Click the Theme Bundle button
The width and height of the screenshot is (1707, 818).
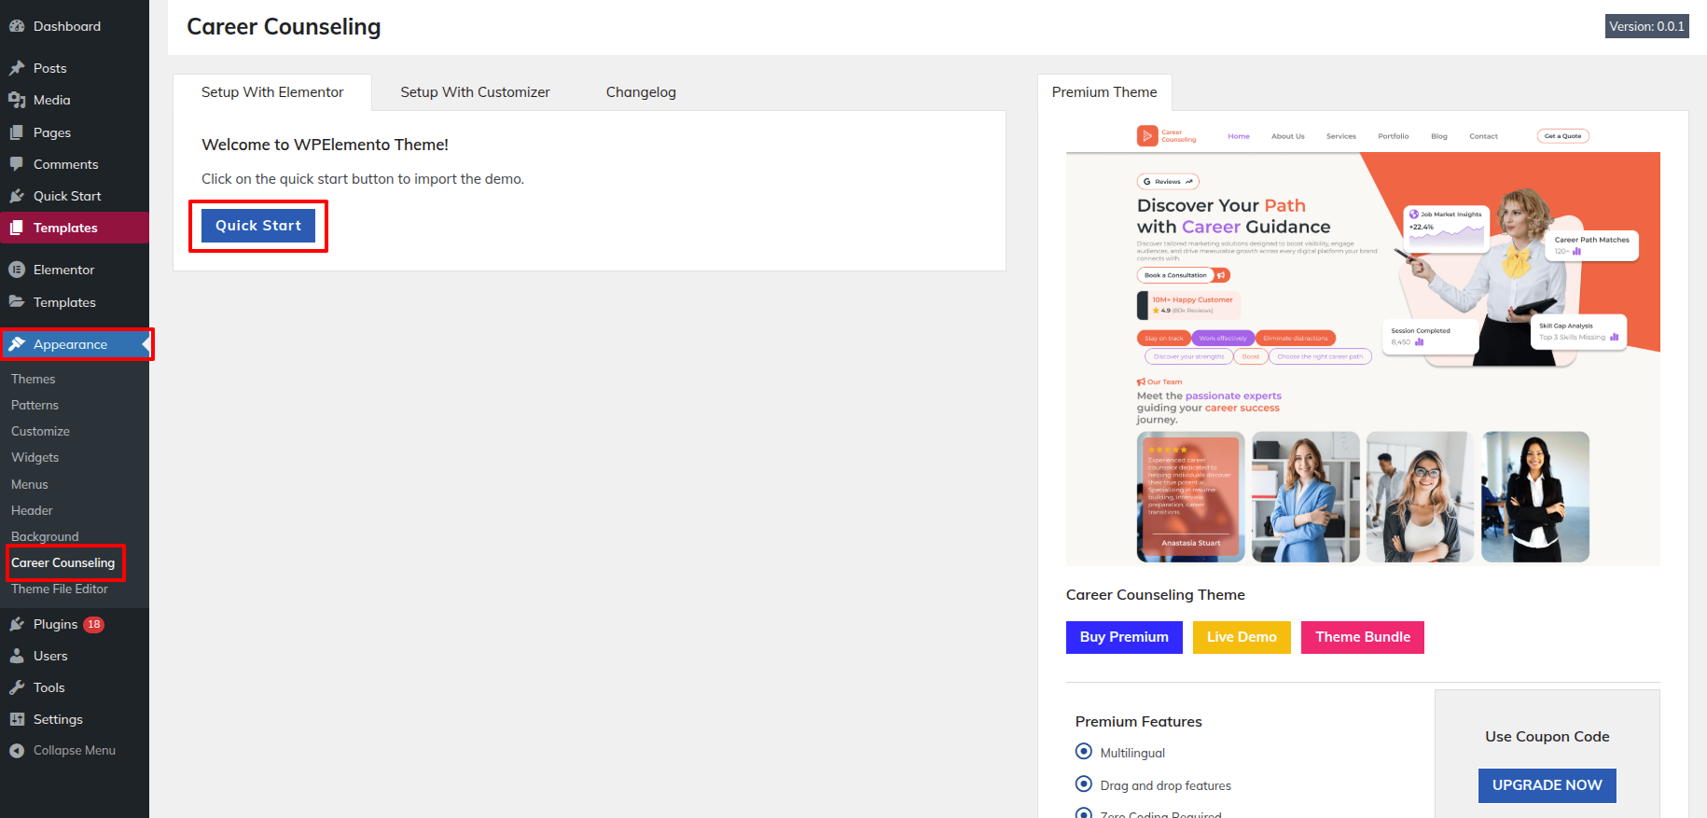(x=1363, y=637)
